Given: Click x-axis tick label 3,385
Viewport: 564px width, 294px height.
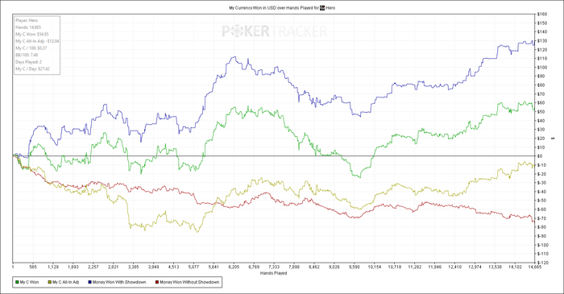Looking at the screenshot, I should point(134,267).
